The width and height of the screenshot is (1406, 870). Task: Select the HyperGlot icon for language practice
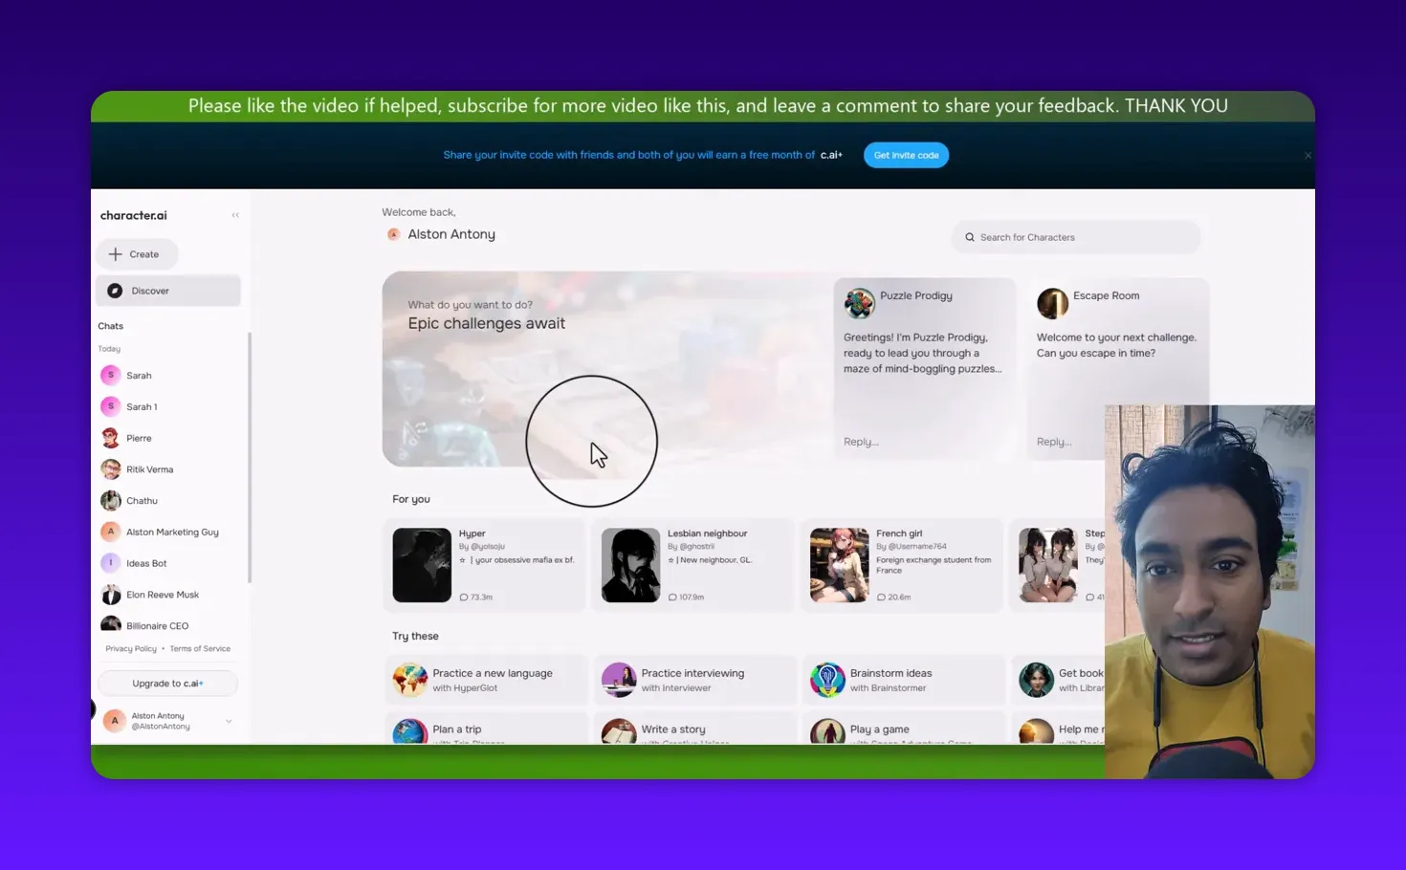click(409, 679)
